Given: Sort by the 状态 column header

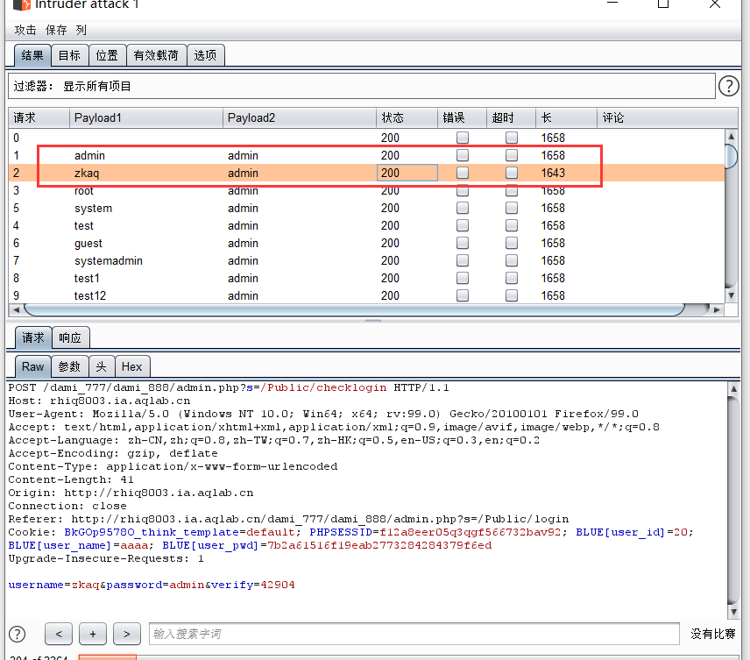Looking at the screenshot, I should [x=407, y=117].
